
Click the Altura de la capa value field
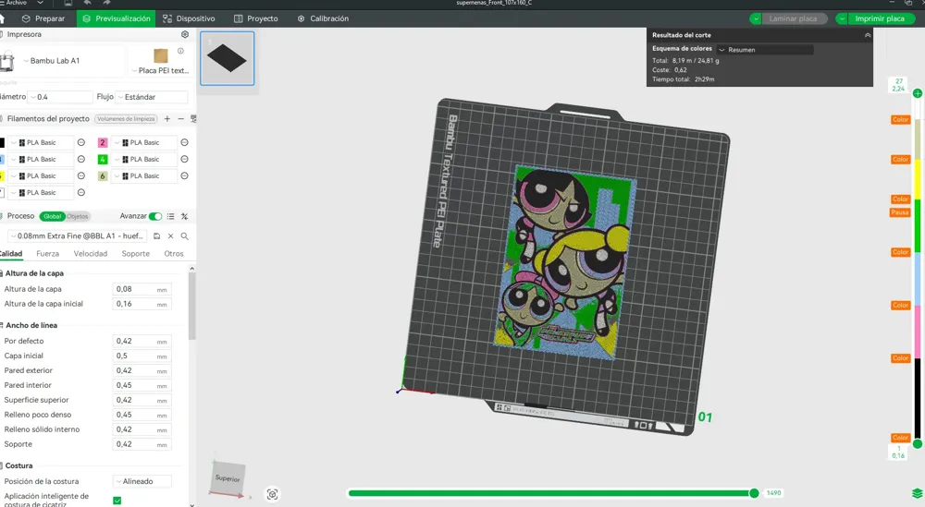142,289
